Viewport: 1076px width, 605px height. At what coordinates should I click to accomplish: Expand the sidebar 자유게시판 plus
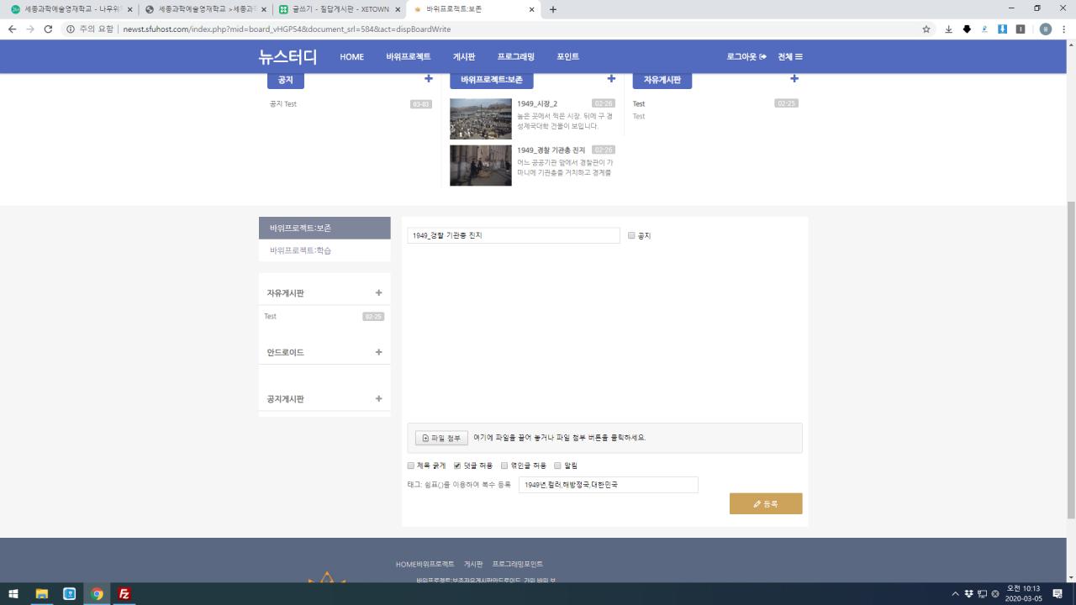[378, 292]
